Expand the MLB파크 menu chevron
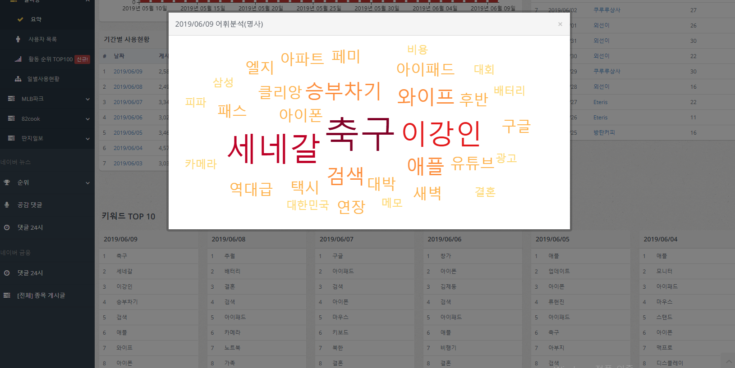The width and height of the screenshot is (735, 368). [x=87, y=99]
